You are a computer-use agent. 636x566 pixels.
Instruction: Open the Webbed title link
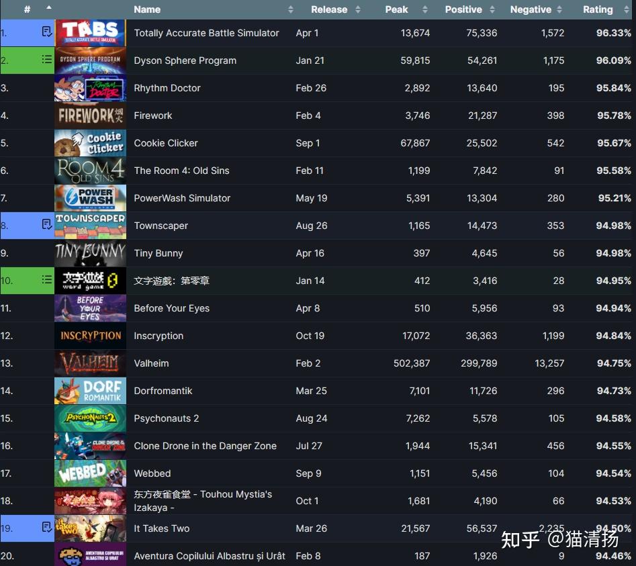(152, 473)
